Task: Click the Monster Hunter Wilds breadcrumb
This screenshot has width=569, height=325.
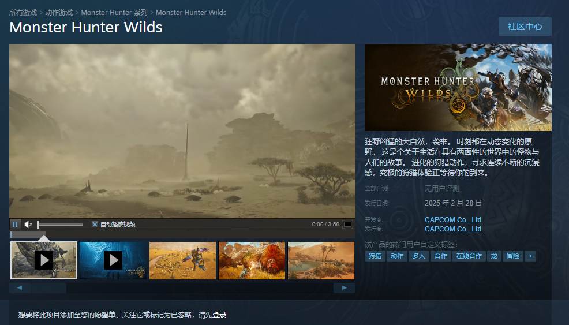Action: pyautogui.click(x=191, y=12)
